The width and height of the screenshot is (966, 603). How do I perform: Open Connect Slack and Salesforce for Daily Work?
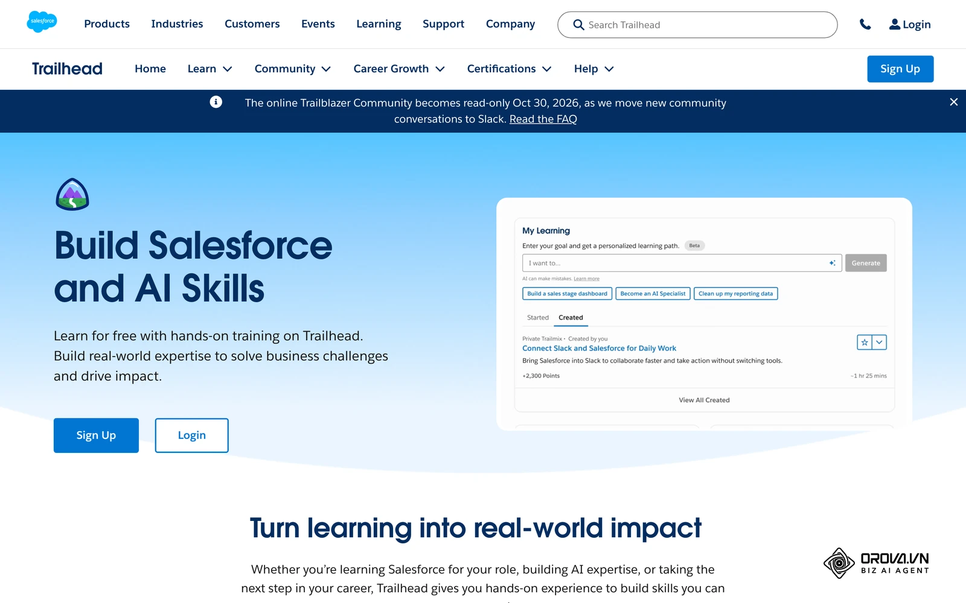pos(599,349)
